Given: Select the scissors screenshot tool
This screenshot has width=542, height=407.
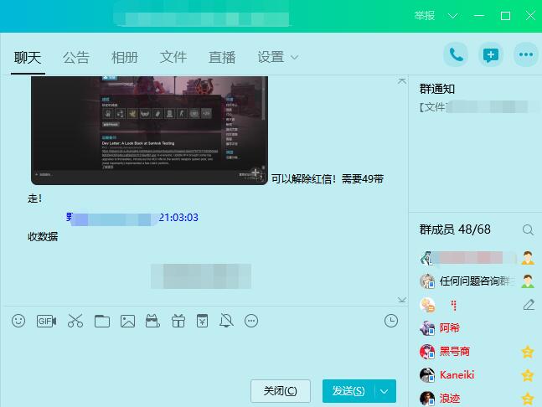Looking at the screenshot, I should (x=75, y=321).
